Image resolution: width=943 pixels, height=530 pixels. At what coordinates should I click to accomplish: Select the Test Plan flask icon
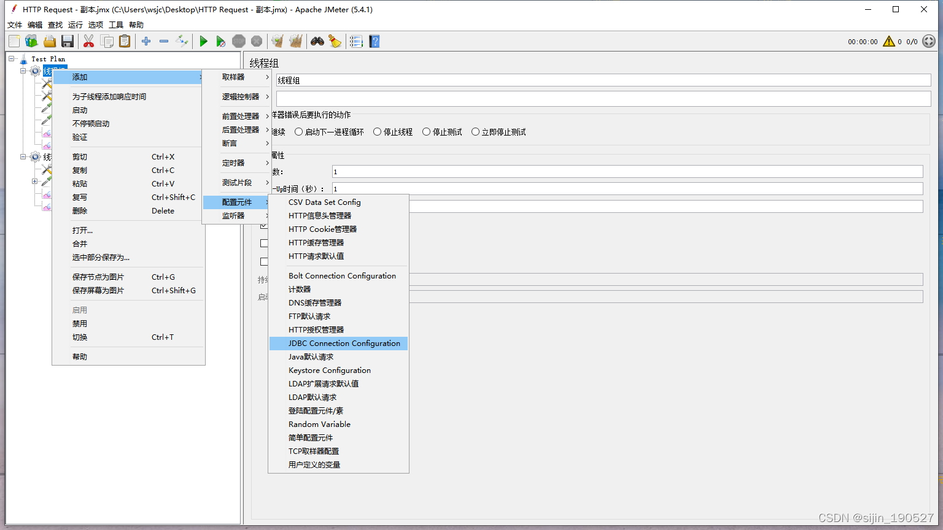(x=24, y=59)
